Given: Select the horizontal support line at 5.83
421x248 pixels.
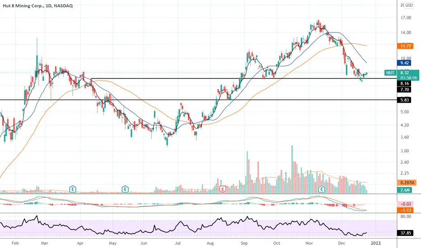Looking at the screenshot, I should 199,100.
